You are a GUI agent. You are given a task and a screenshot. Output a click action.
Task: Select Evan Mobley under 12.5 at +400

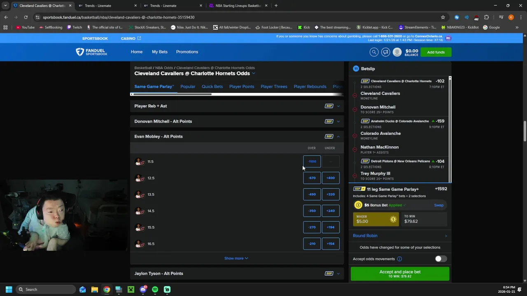pos(331,178)
